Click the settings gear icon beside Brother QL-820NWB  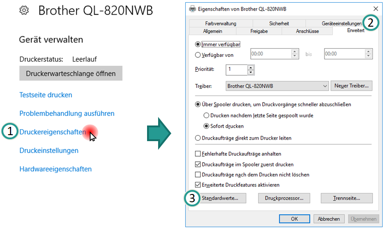[x=24, y=11]
